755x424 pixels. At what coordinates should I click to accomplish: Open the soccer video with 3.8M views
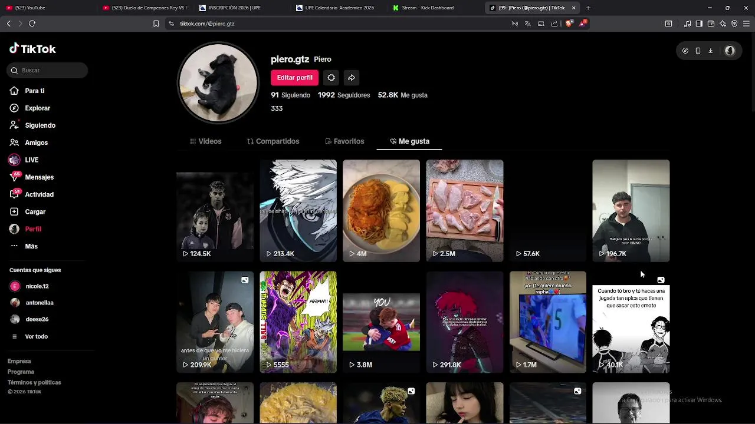coord(381,322)
